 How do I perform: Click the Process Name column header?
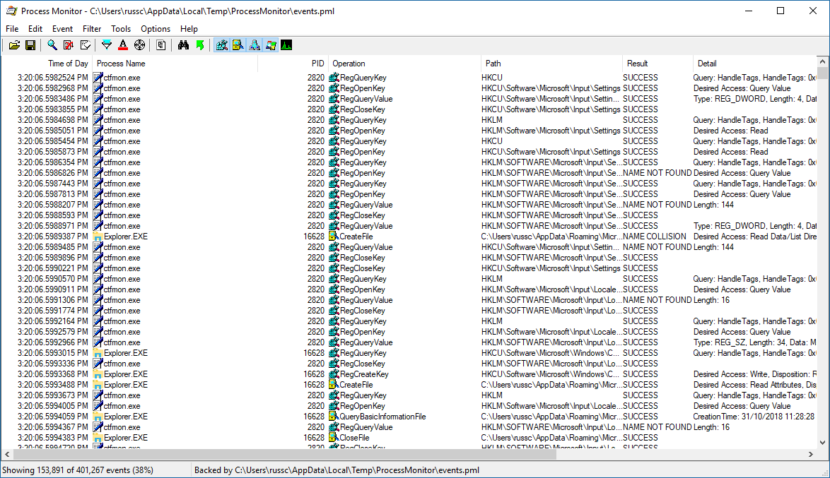[x=175, y=64]
